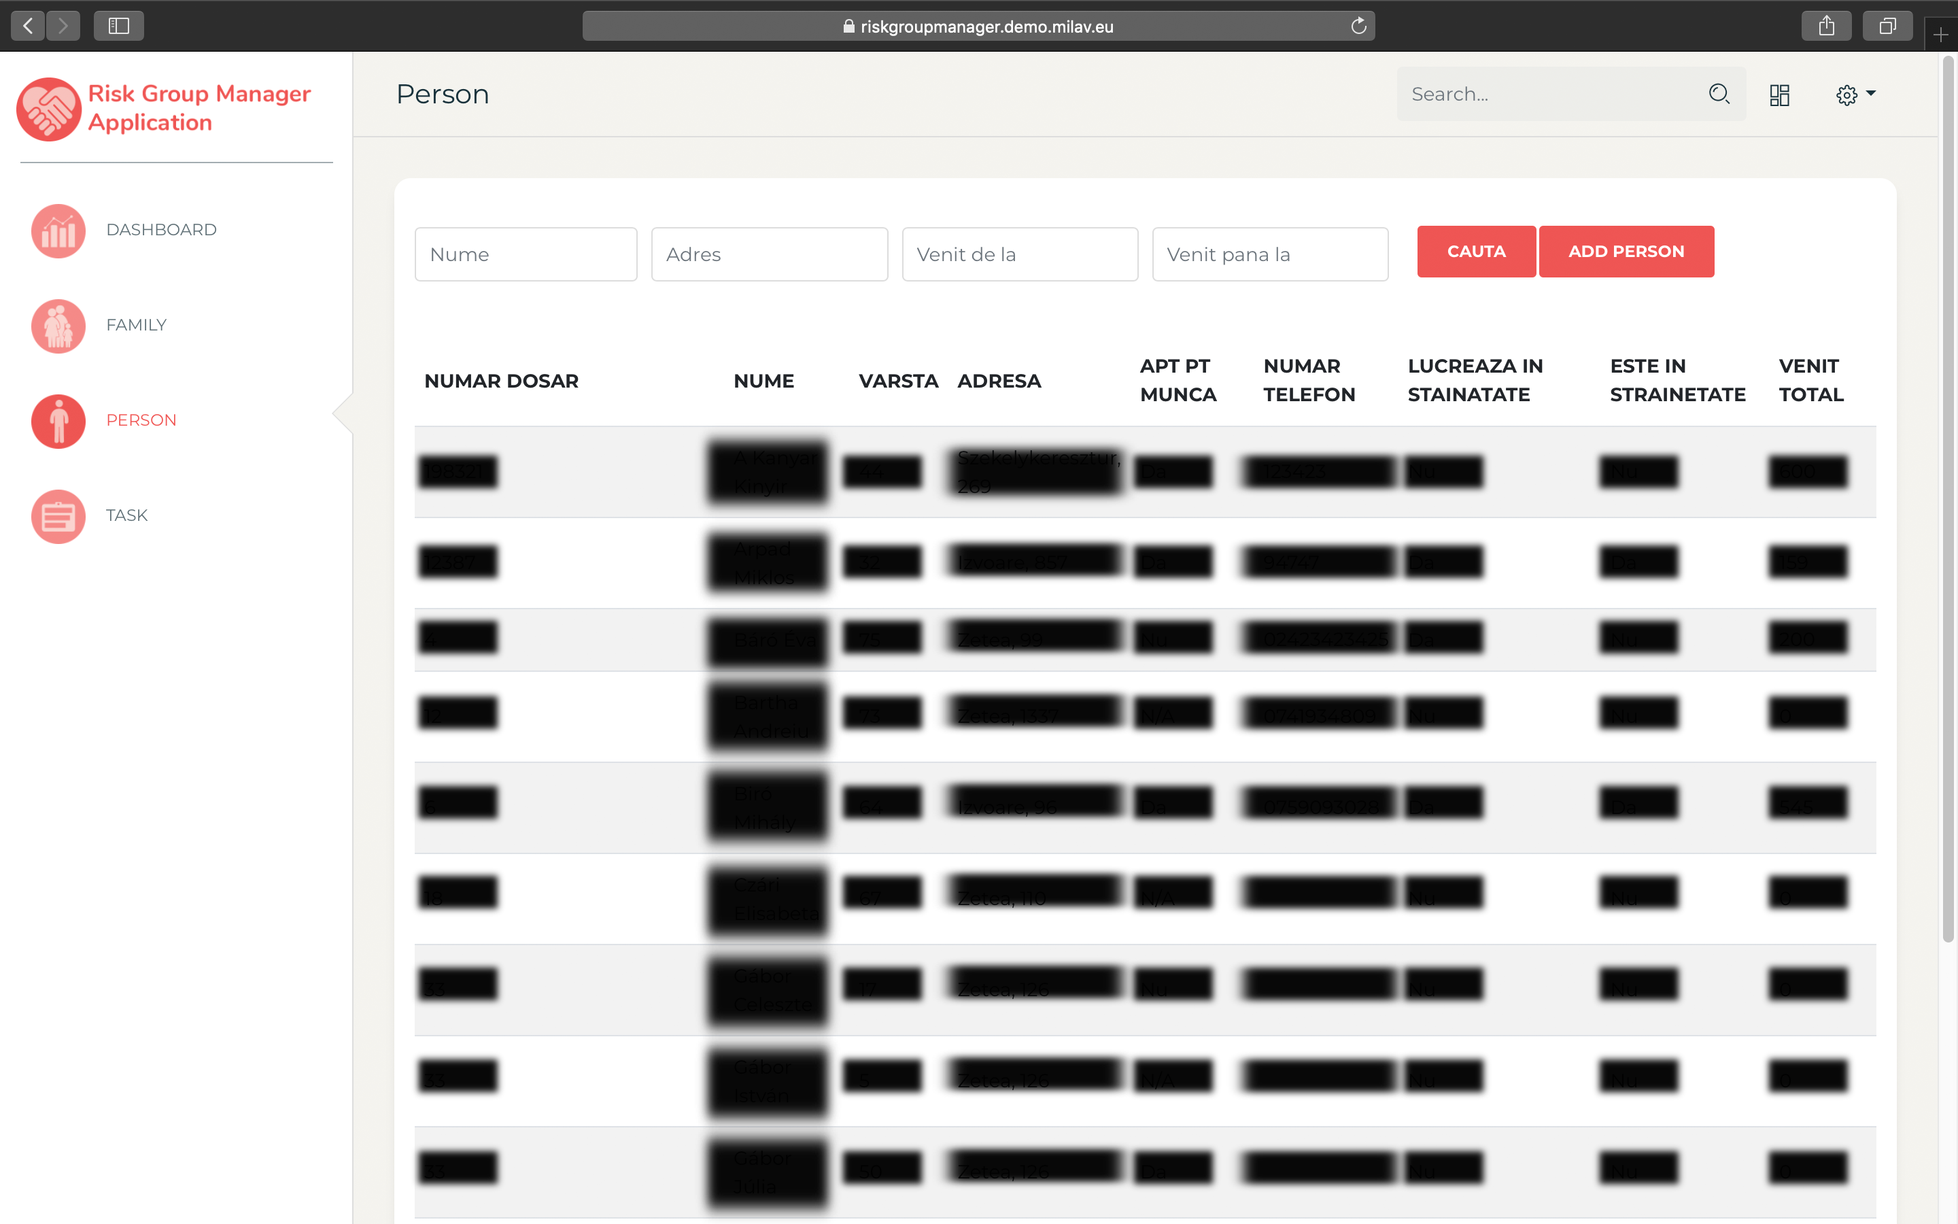The width and height of the screenshot is (1958, 1224).
Task: Click the Venit de la field
Action: pos(1020,254)
